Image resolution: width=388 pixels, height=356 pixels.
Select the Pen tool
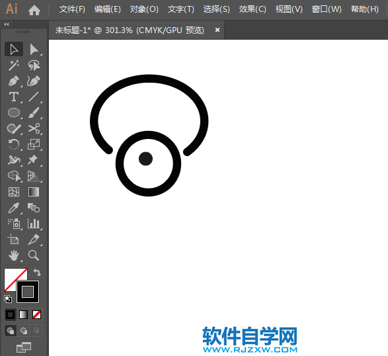coord(14,81)
